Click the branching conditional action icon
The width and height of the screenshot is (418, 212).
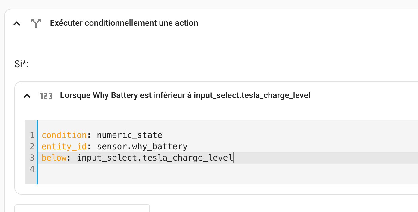pos(36,23)
